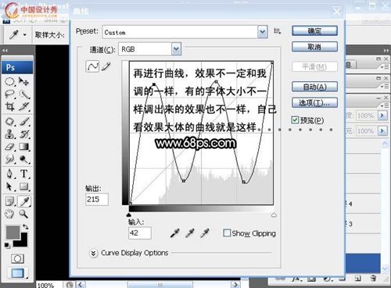
Task: Select the Slice tool
Action: (x=24, y=106)
